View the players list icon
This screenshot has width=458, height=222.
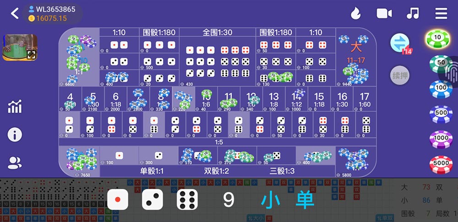pyautogui.click(x=15, y=163)
